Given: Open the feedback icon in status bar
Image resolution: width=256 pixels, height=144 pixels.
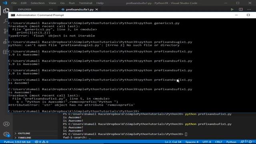Looking at the screenshot, I should click(x=243, y=142).
